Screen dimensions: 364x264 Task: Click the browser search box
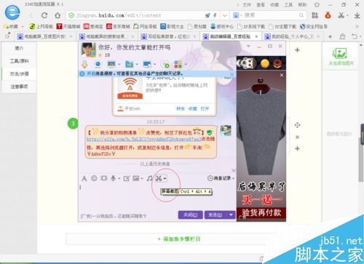(268, 15)
